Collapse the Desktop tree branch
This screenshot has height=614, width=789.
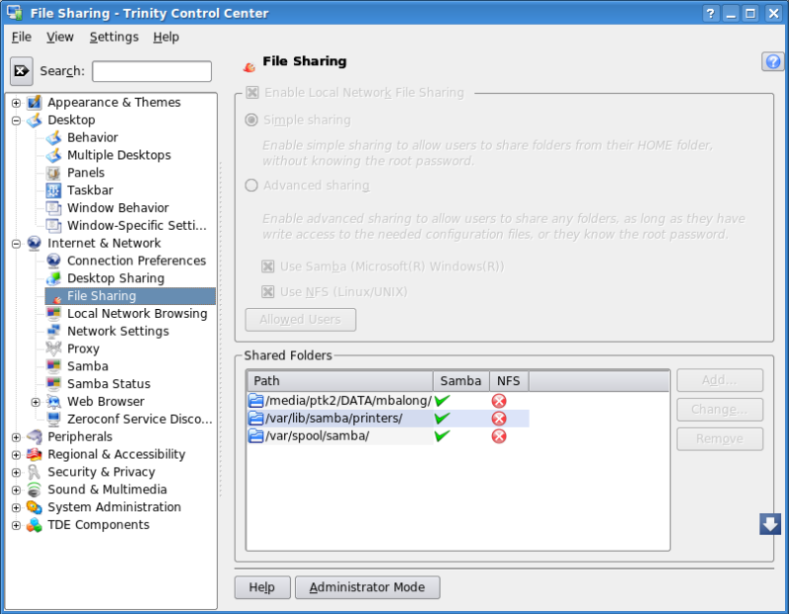tap(16, 120)
